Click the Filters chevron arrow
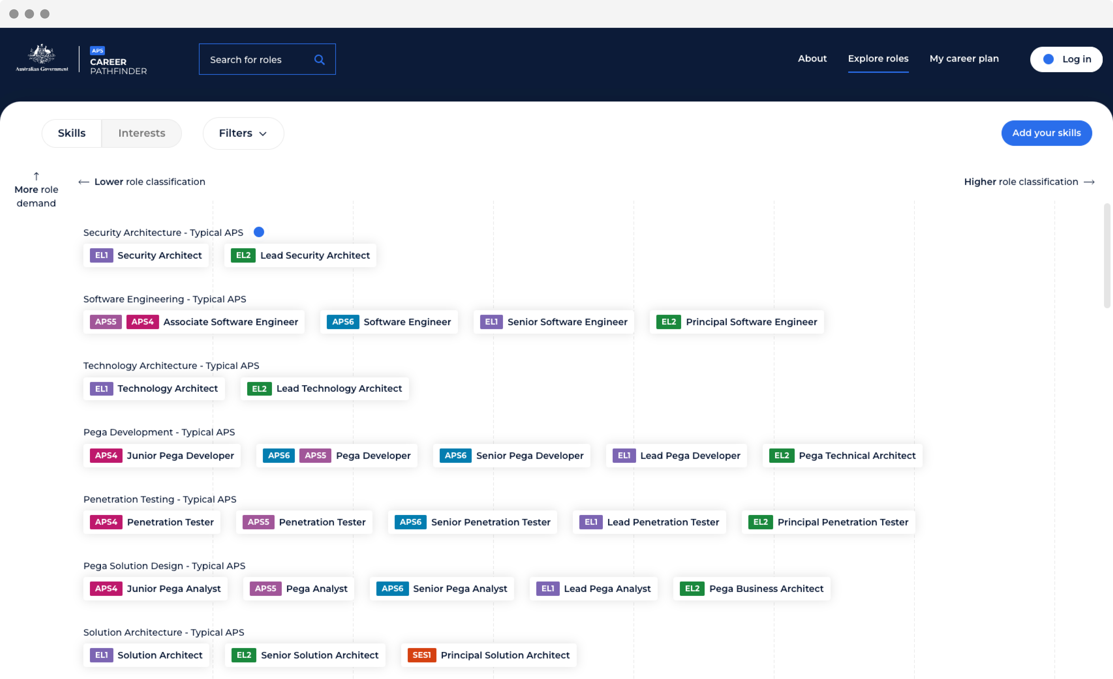 (x=263, y=134)
